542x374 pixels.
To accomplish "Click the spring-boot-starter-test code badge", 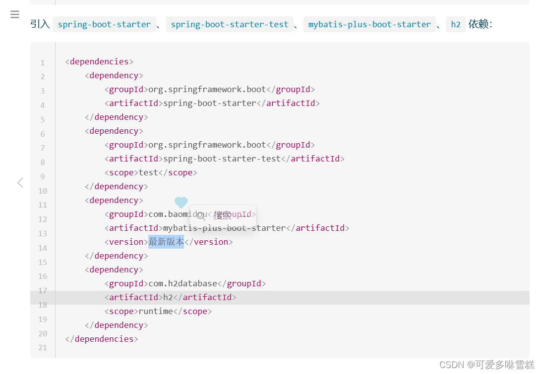I will pos(230,24).
